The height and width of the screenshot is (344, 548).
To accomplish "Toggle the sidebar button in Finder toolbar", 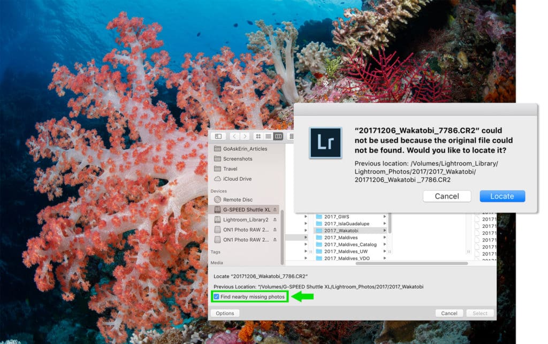I will (x=218, y=136).
